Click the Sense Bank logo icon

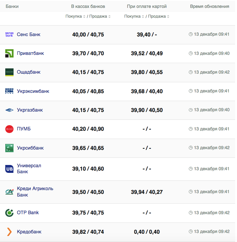9,35
